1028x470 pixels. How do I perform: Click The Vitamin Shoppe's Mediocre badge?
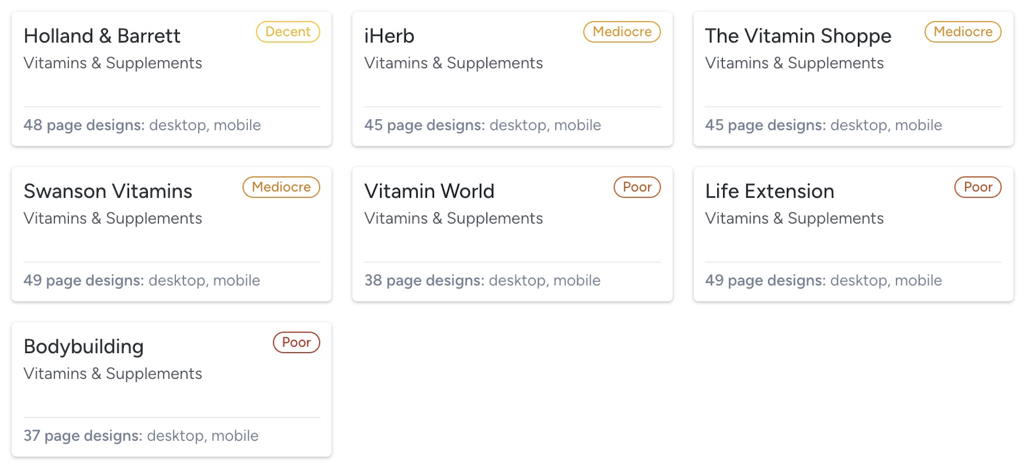click(963, 32)
